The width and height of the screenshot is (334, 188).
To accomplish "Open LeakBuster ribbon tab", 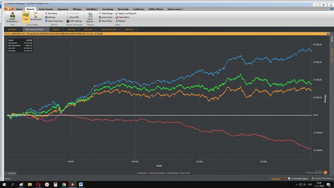I will click(138, 9).
